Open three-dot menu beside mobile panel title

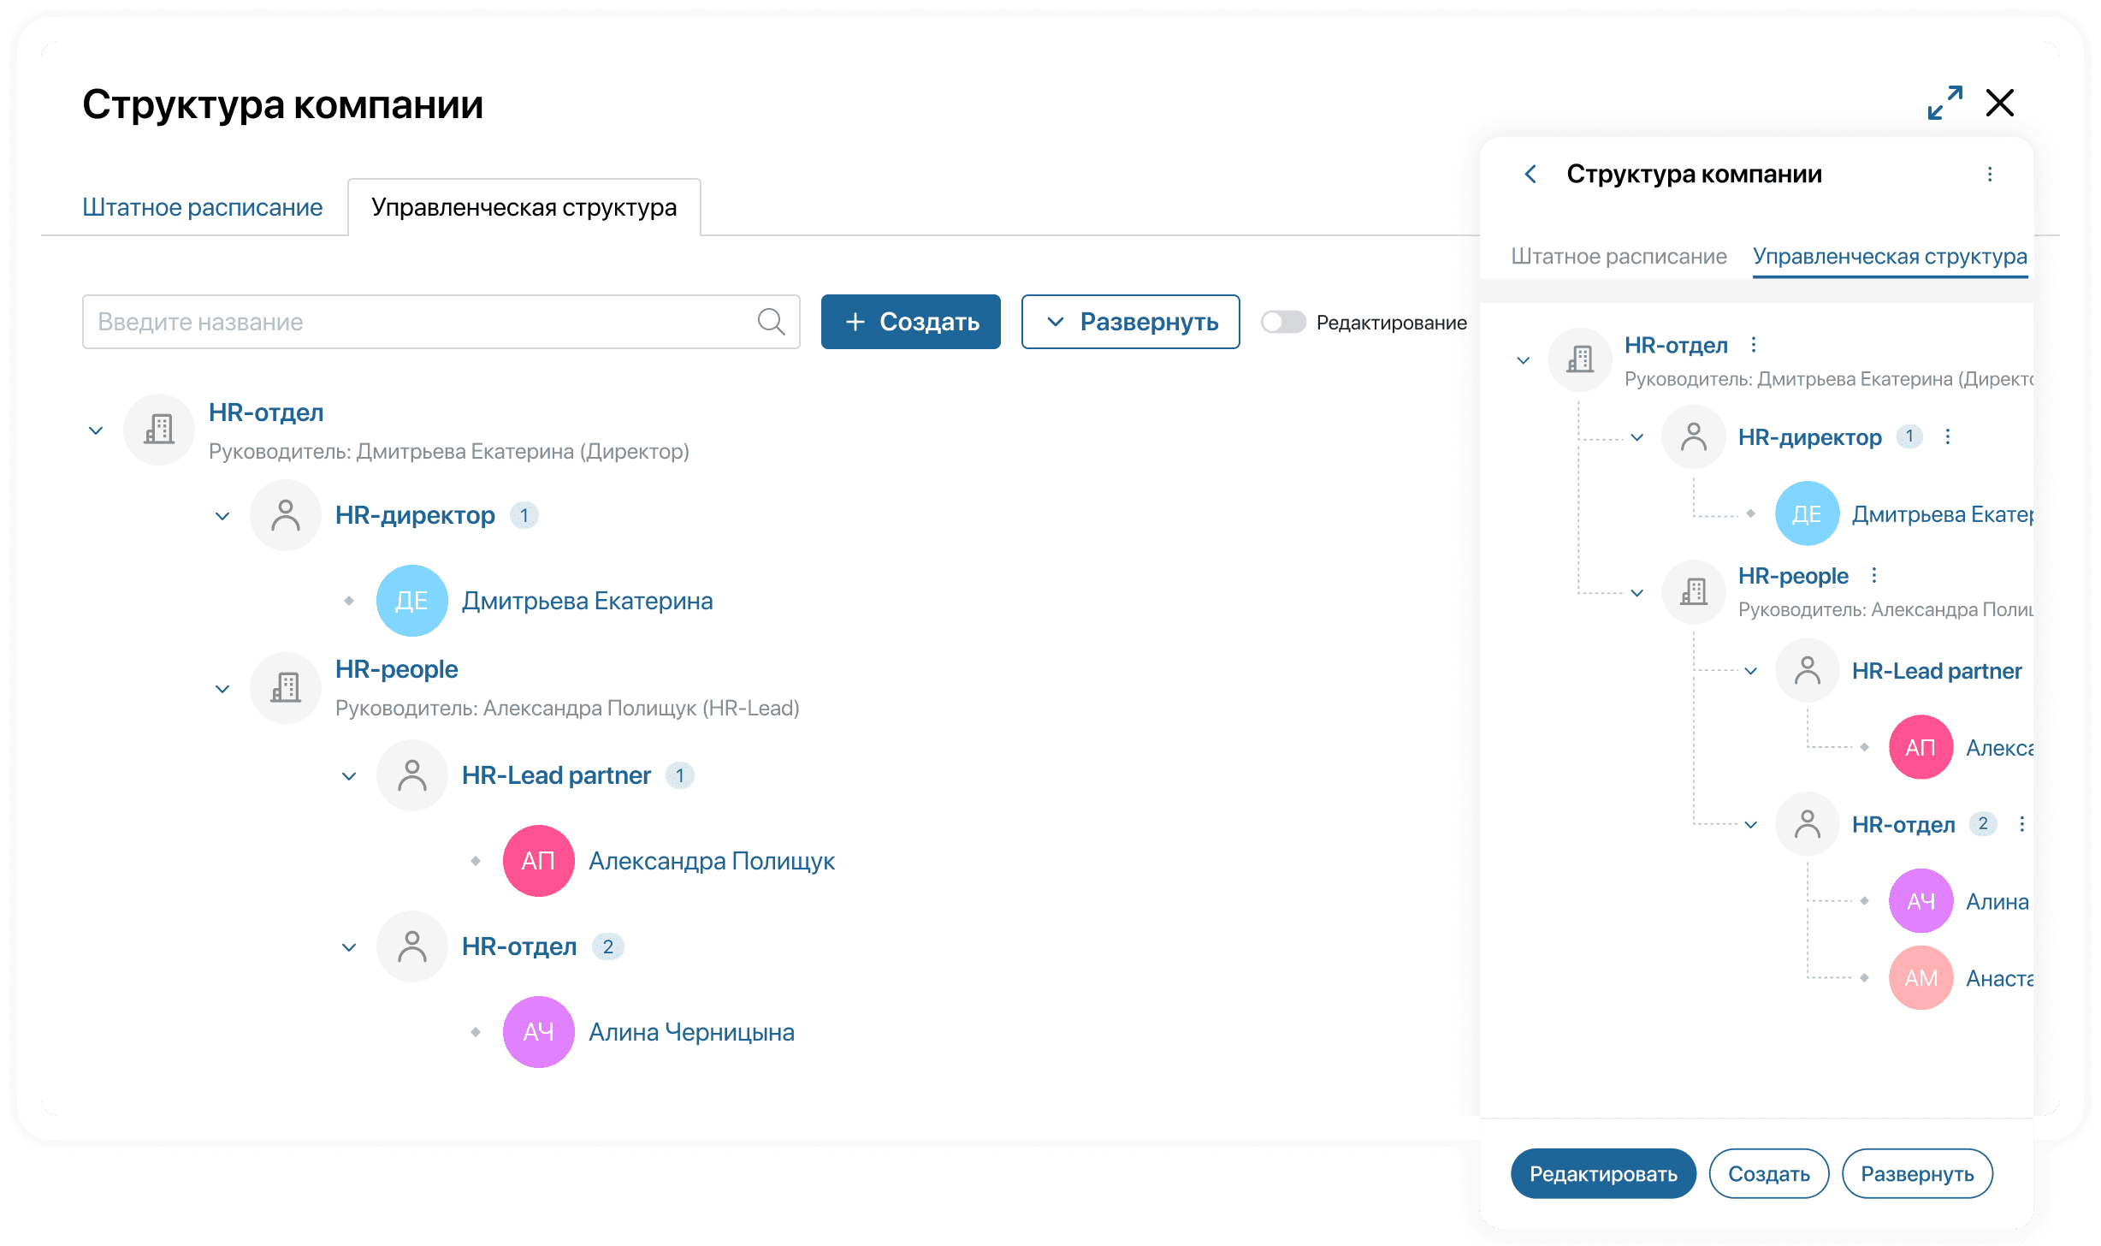point(1990,175)
